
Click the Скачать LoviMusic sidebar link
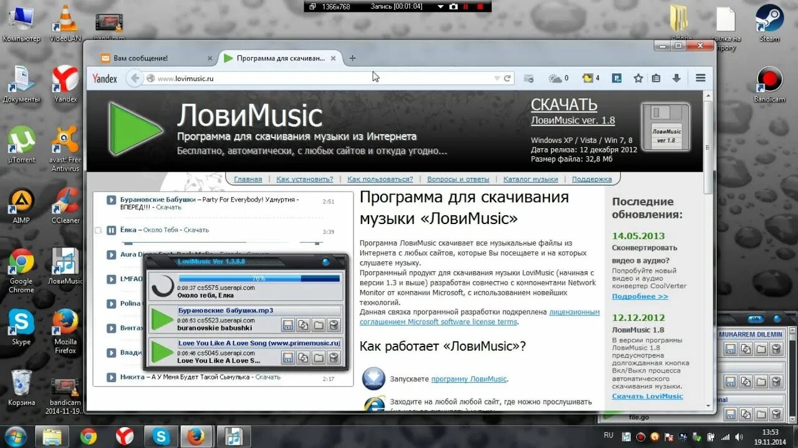[x=647, y=396]
